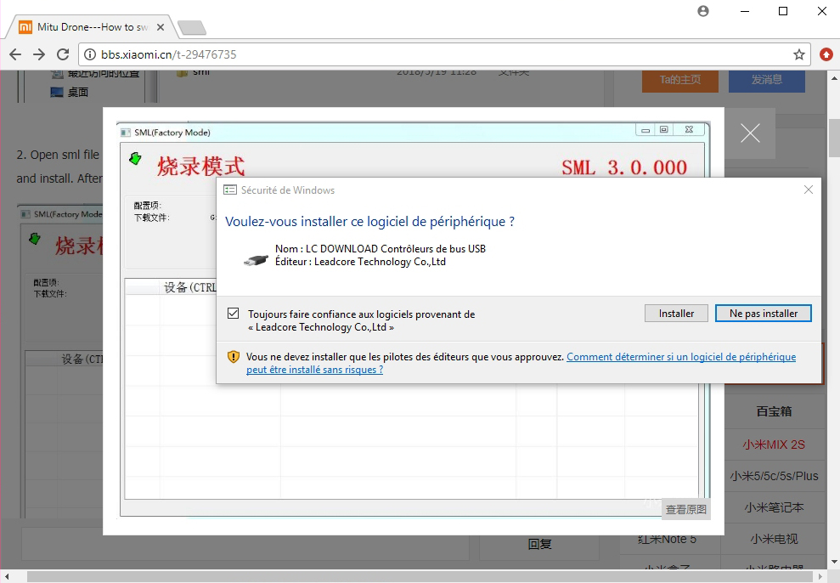840x583 pixels.
Task: Open the Chrome profile account icon
Action: [x=703, y=11]
